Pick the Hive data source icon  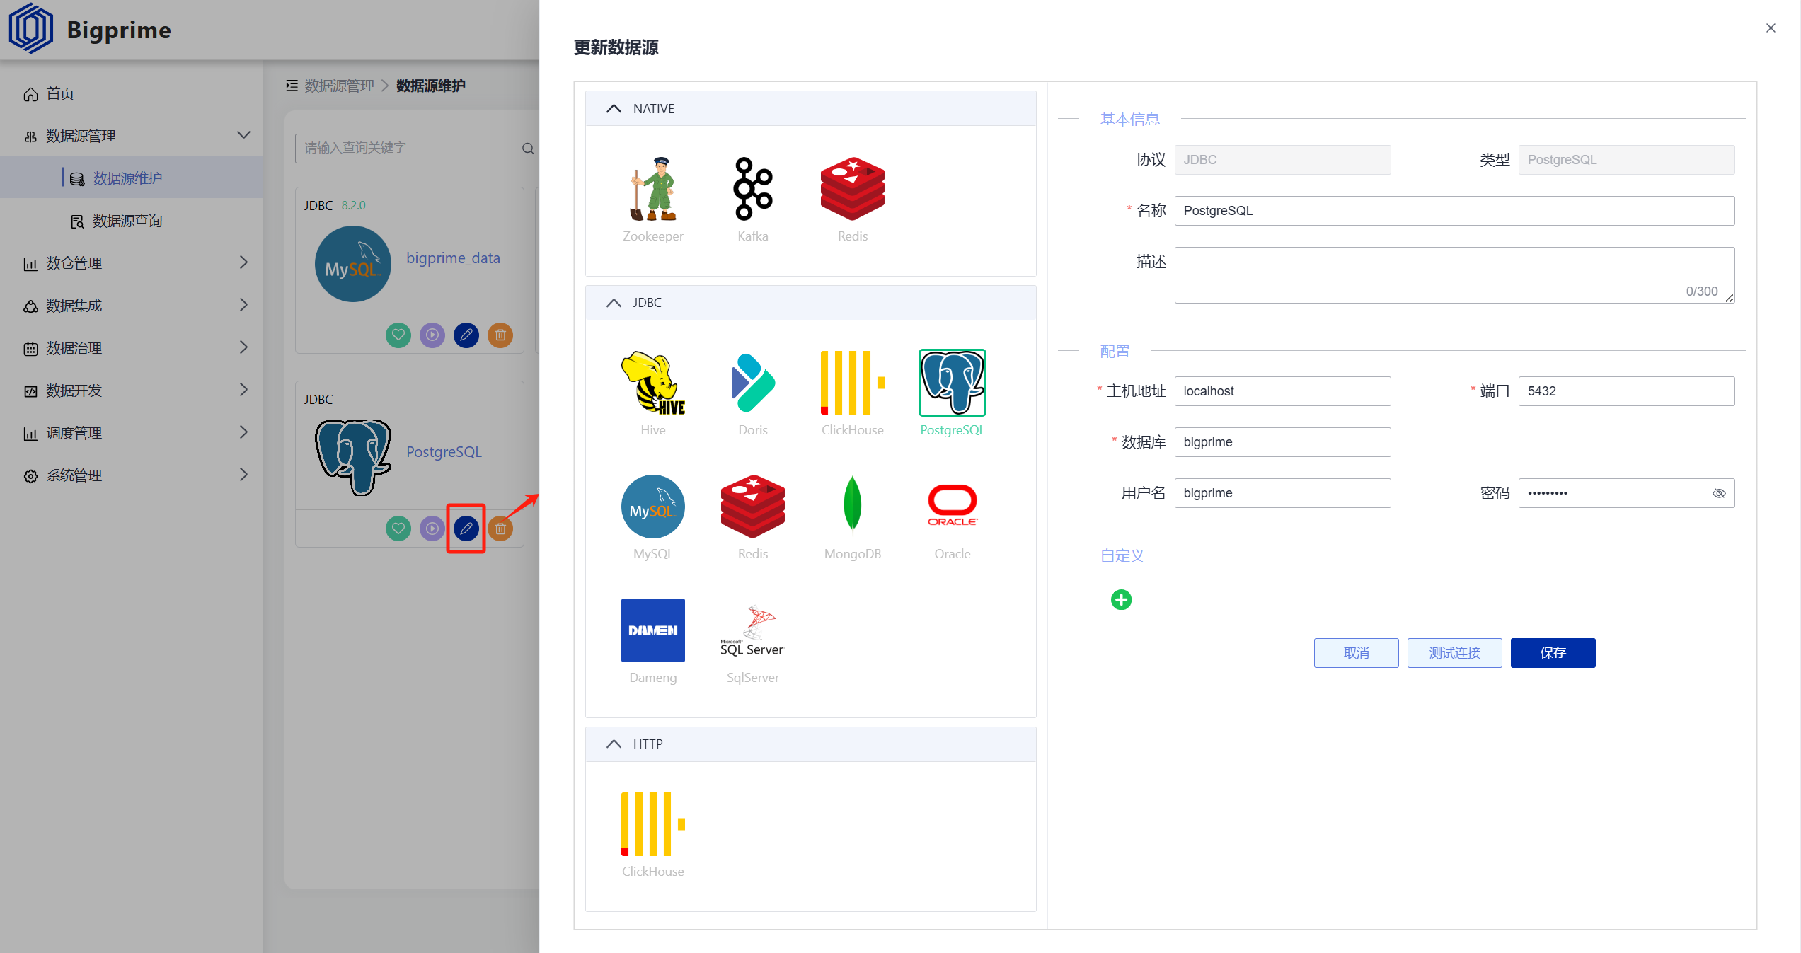point(652,383)
